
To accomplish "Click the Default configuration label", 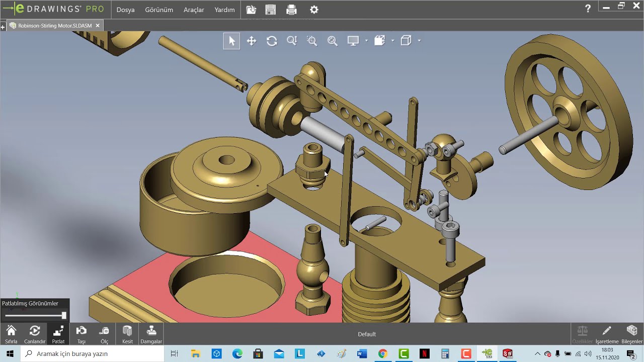I will [367, 334].
